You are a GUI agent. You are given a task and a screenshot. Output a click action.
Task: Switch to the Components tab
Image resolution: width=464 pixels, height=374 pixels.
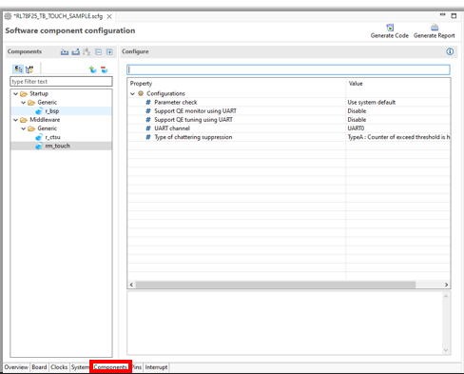click(x=110, y=367)
